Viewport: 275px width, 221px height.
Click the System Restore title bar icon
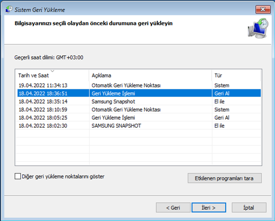pos(9,9)
